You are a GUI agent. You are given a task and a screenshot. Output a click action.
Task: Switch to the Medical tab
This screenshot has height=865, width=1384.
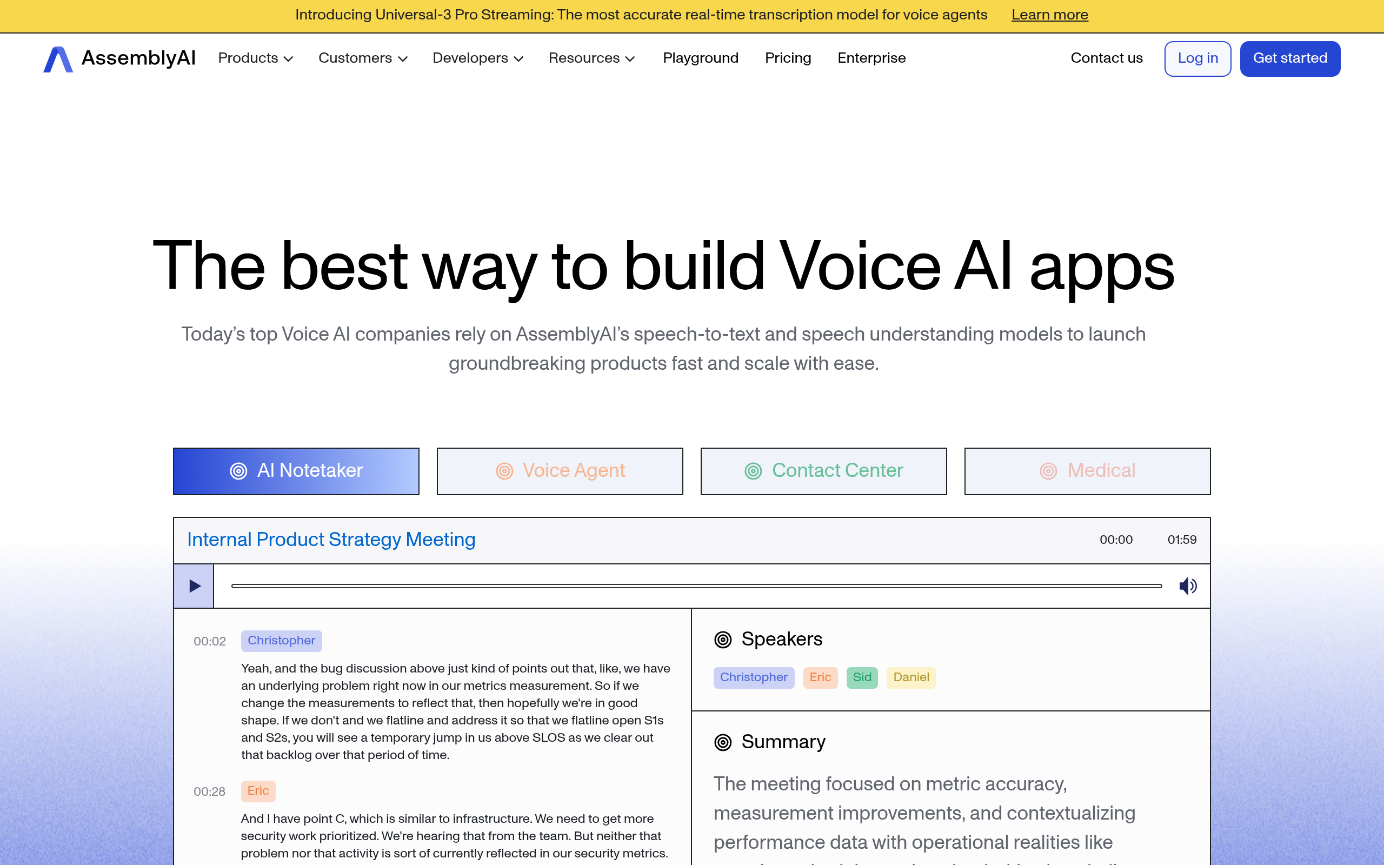click(1087, 470)
